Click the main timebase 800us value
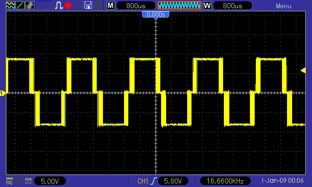Image resolution: width=312 pixels, height=187 pixels. tap(136, 5)
